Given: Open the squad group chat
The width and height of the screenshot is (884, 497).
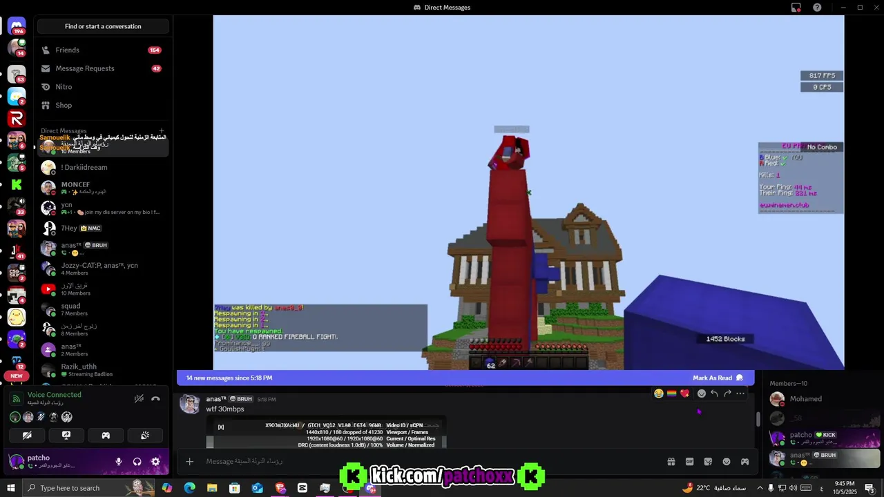Looking at the screenshot, I should (102, 309).
